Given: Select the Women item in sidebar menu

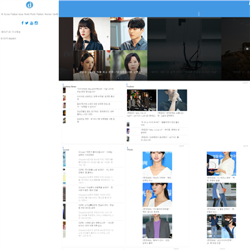Looking at the screenshot, I should (x=48, y=14).
